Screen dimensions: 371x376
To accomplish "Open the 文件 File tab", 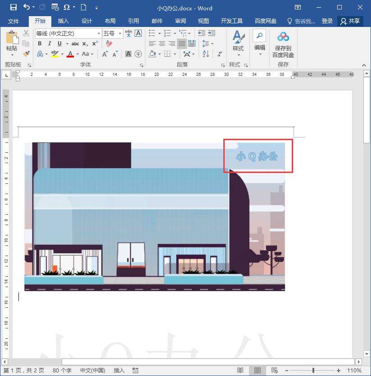I will [x=14, y=22].
